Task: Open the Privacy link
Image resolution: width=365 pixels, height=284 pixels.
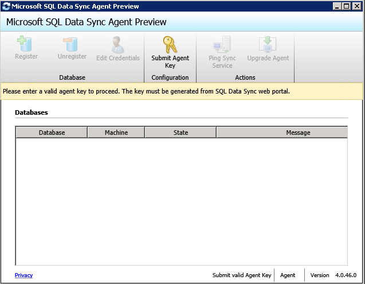Action: click(x=23, y=275)
